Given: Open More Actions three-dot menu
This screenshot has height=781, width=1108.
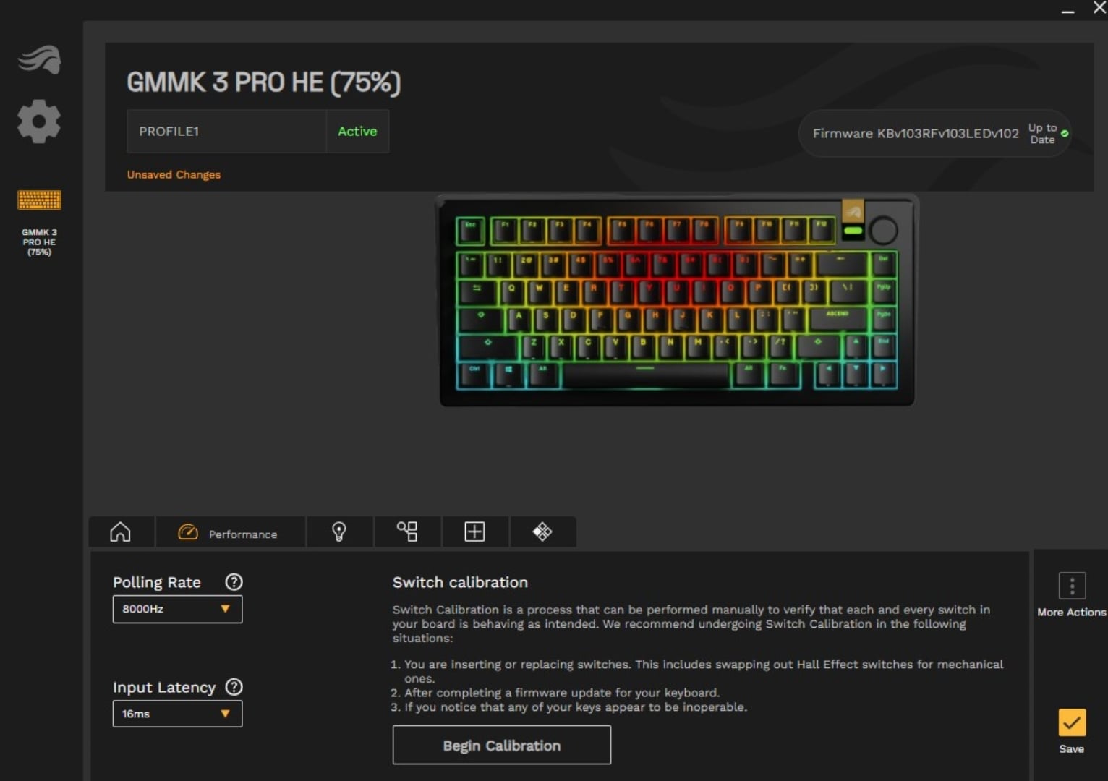Looking at the screenshot, I should click(x=1072, y=586).
